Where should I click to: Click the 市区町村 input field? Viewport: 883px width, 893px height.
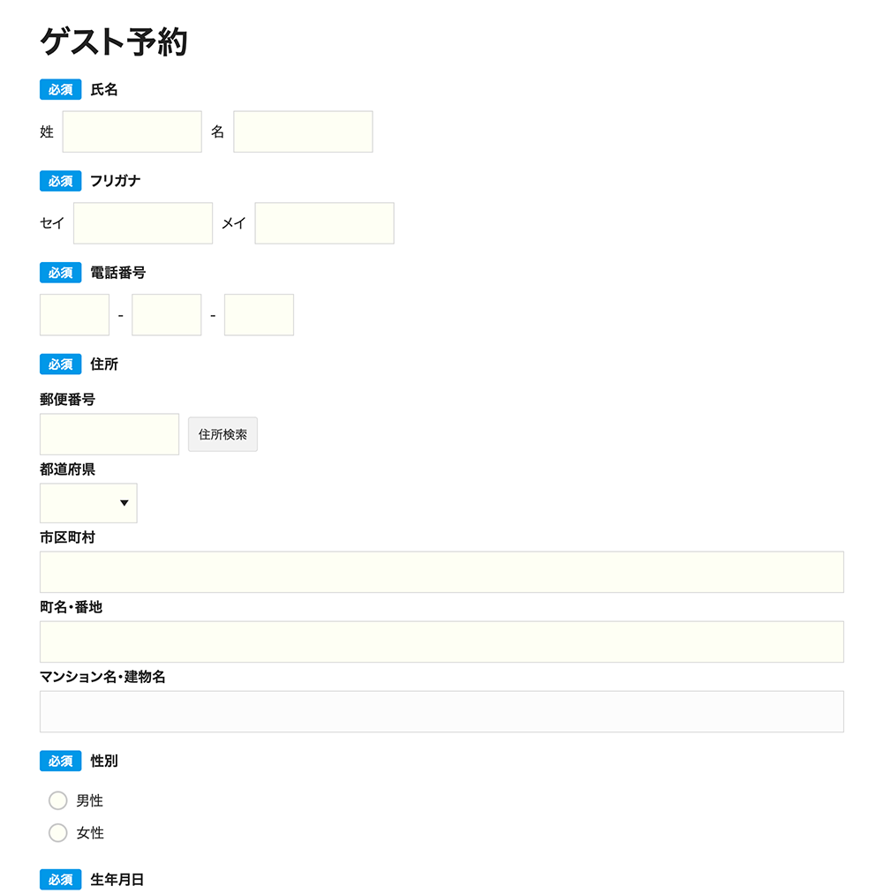(441, 572)
